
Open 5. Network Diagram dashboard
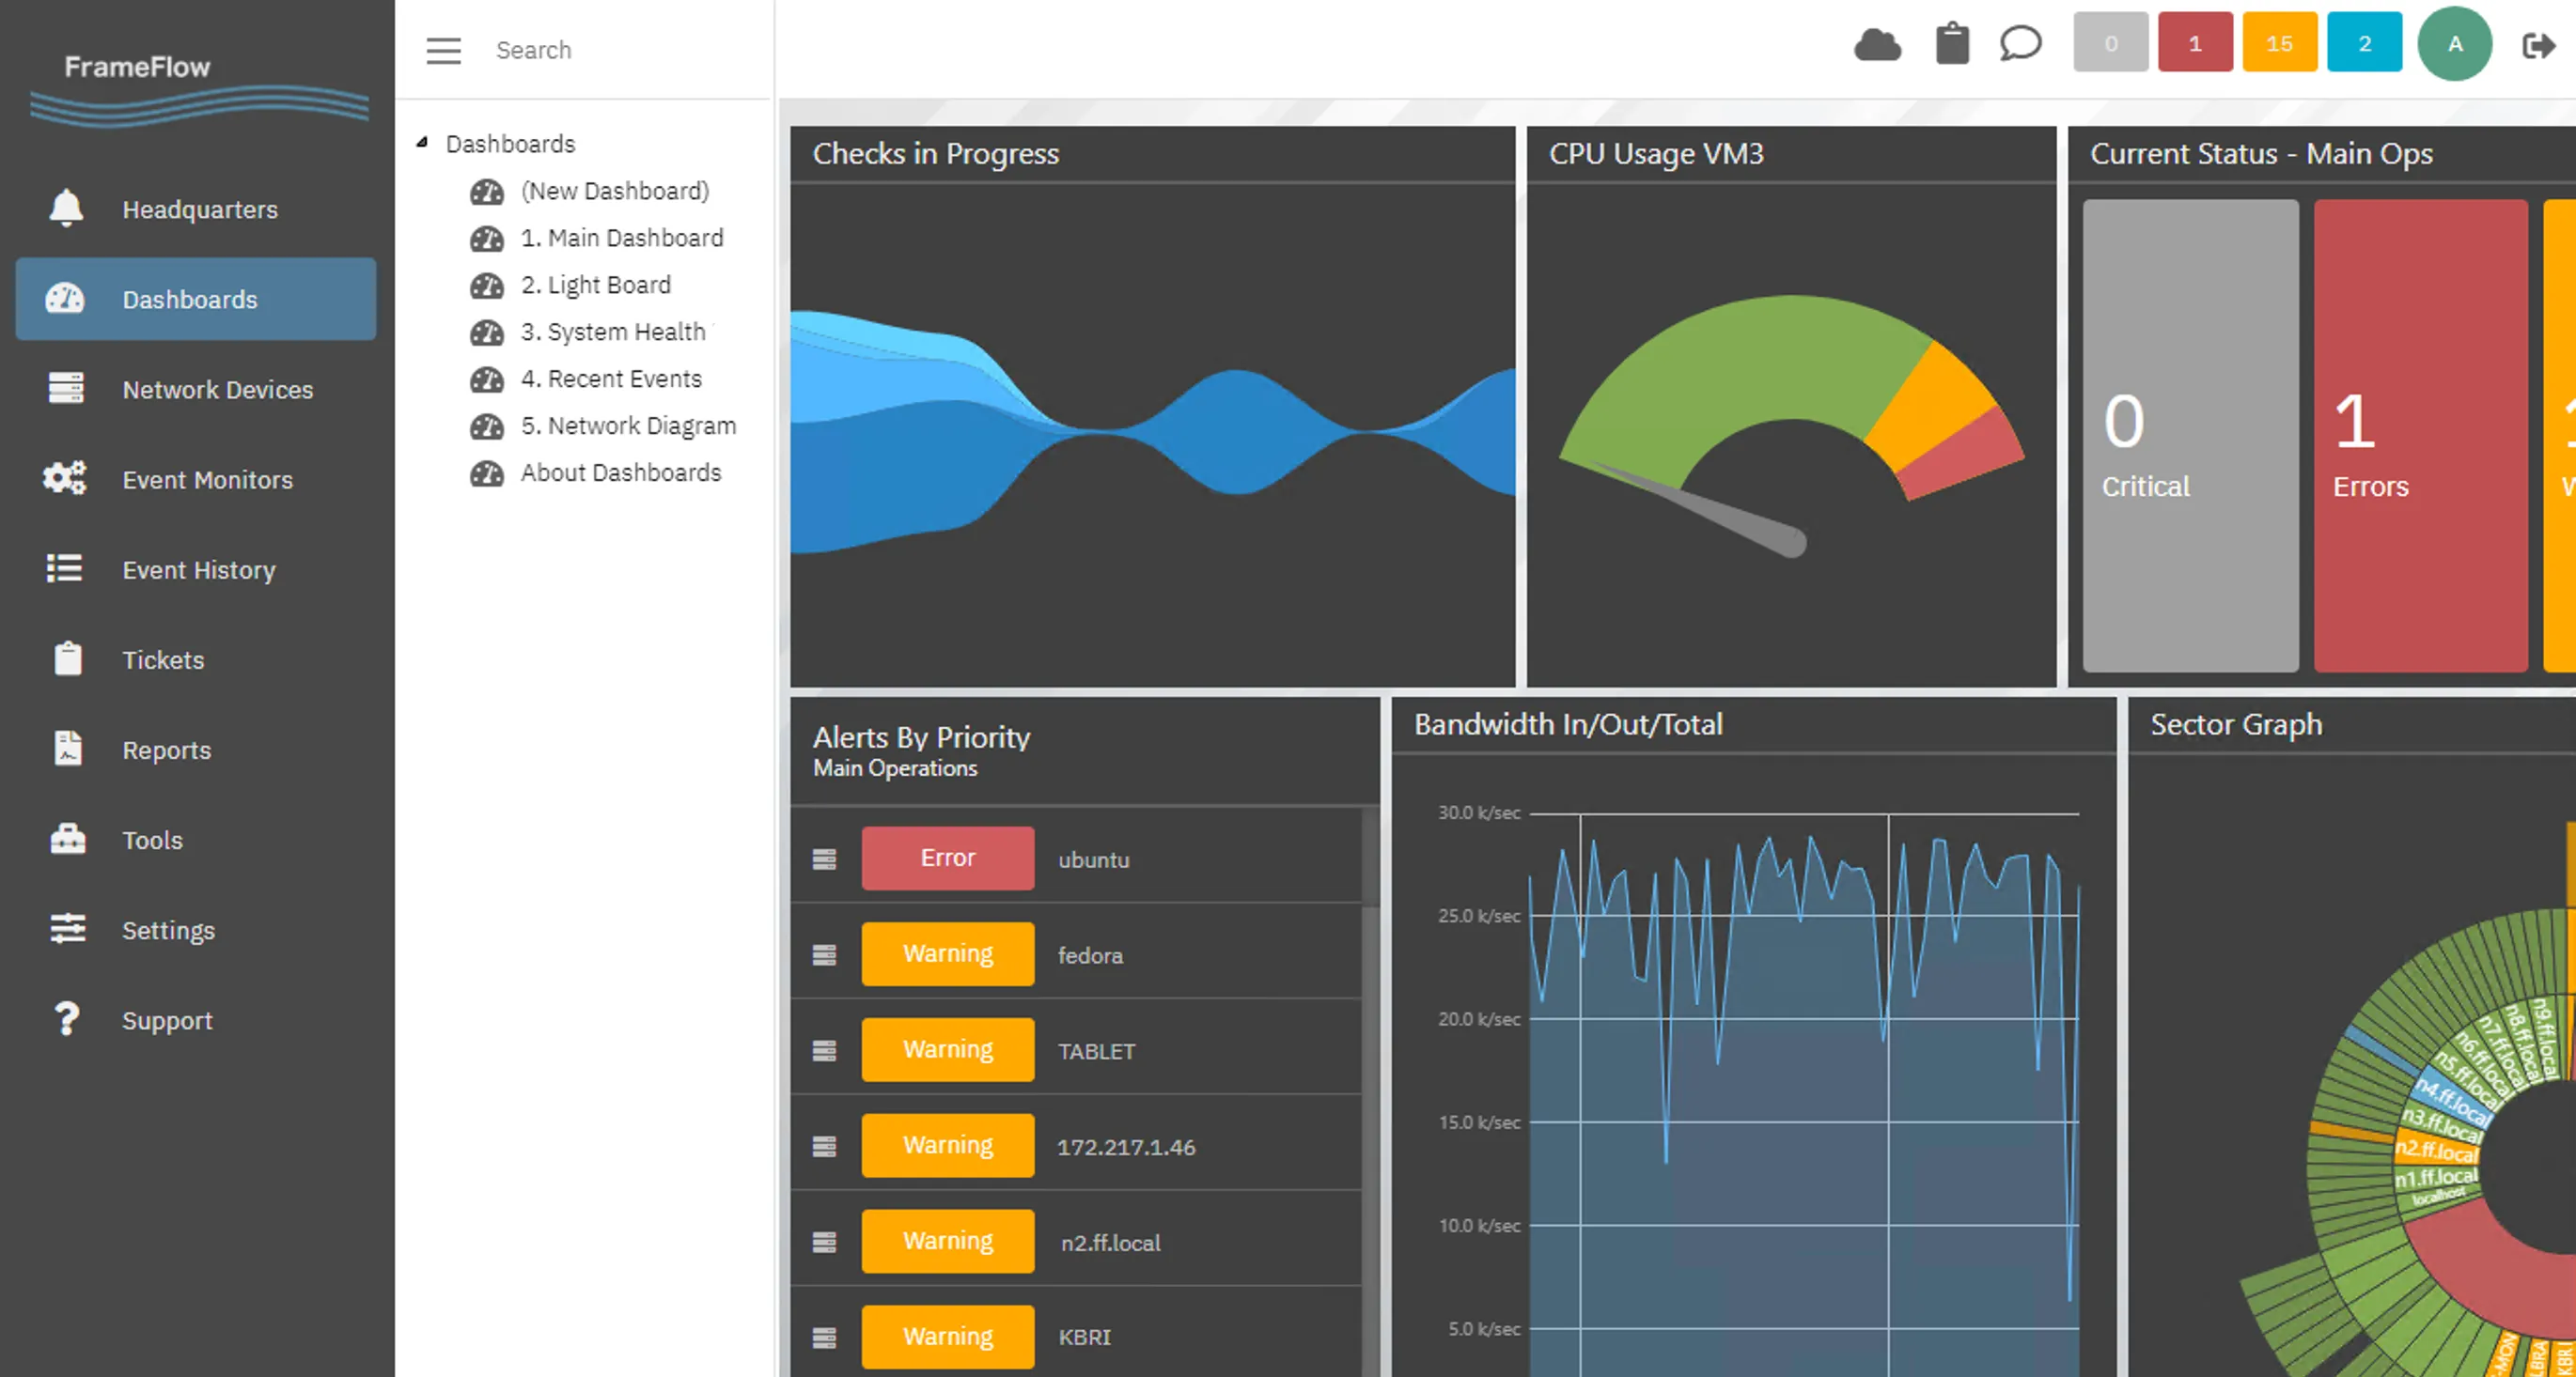pos(627,425)
